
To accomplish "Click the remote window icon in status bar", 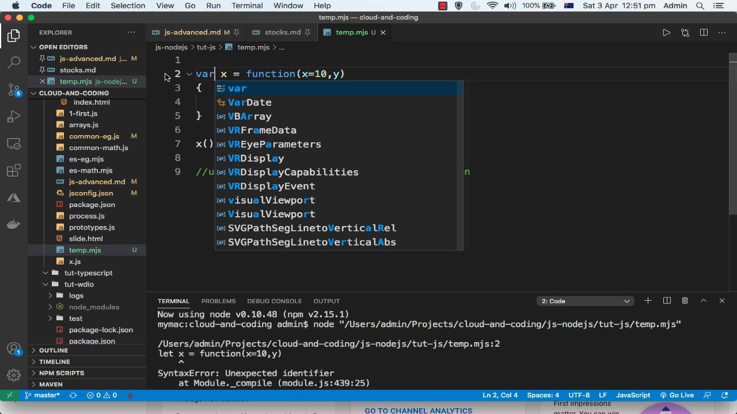I will click(x=10, y=395).
